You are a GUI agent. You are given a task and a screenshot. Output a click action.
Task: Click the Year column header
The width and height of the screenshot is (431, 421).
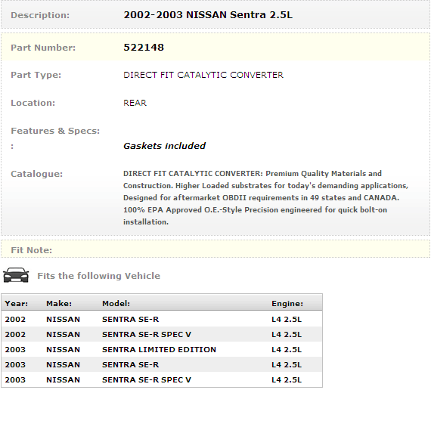(17, 303)
